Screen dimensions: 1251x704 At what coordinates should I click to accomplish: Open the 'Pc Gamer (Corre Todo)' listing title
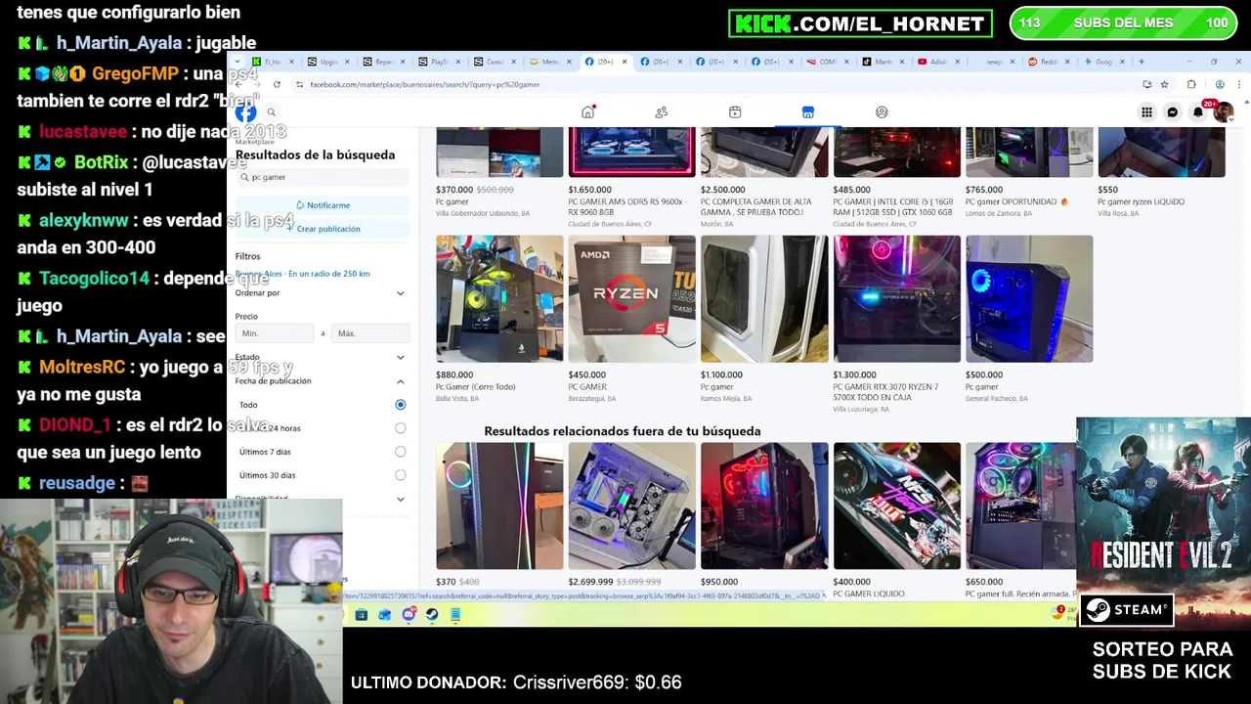click(x=475, y=387)
